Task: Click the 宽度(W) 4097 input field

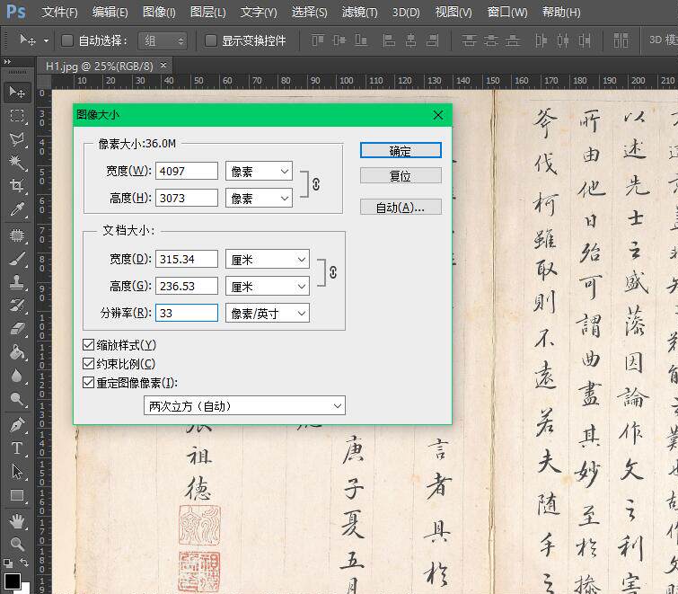Action: tap(187, 172)
